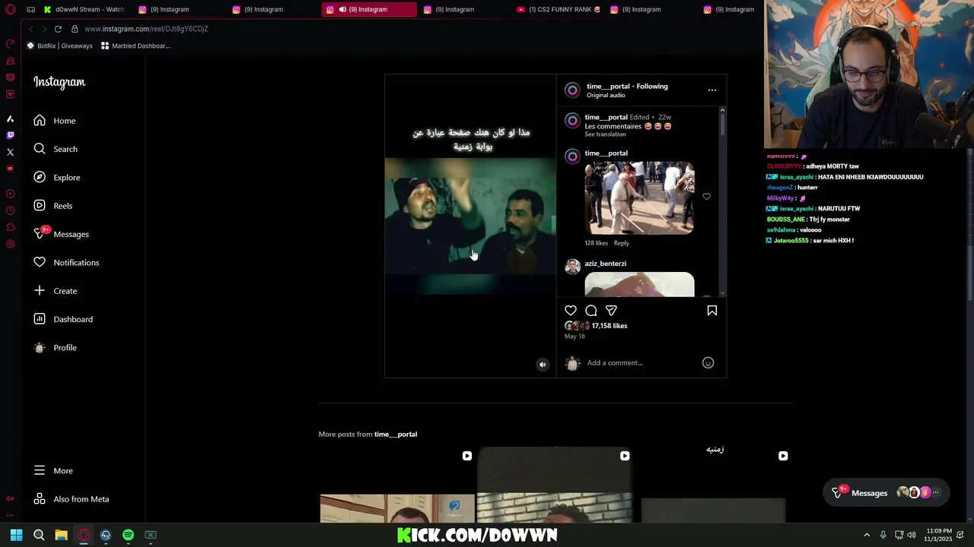Open BotRix Giveaways bookmark
Viewport: 974px width, 547px height.
click(59, 46)
